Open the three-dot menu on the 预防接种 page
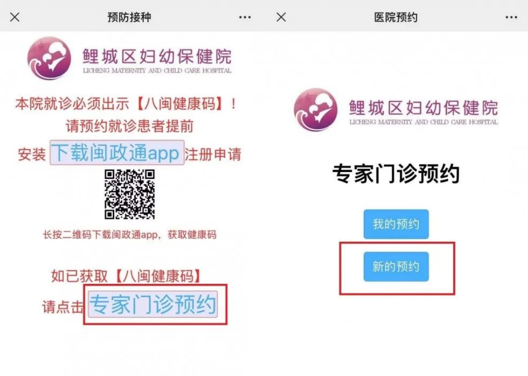528x376 pixels. click(x=245, y=17)
